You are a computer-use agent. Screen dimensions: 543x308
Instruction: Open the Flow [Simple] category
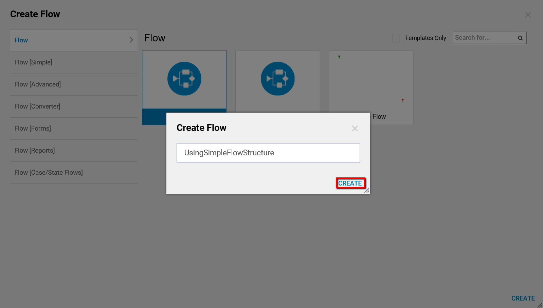pyautogui.click(x=74, y=62)
